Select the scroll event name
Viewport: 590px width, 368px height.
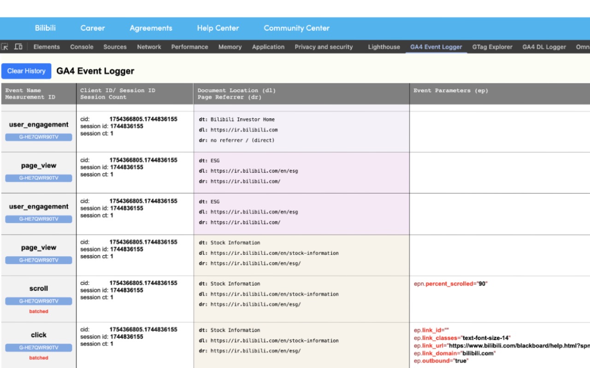[39, 288]
